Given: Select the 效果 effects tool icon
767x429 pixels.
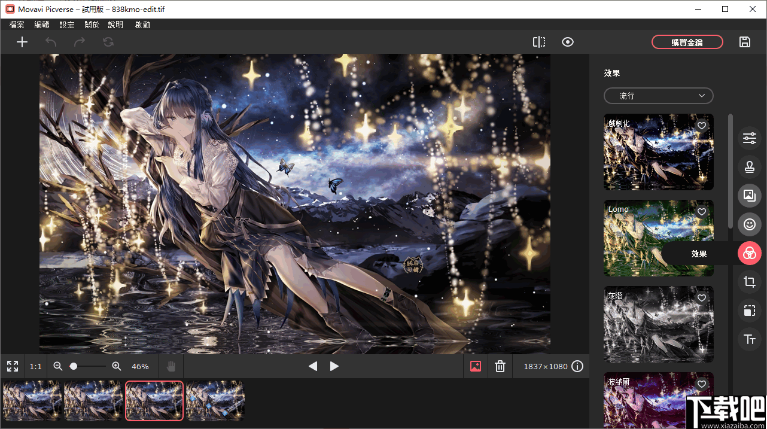Looking at the screenshot, I should pos(750,254).
